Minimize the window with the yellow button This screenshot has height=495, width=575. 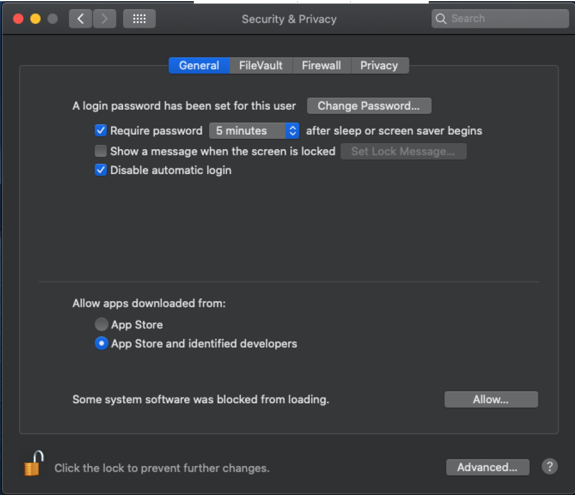click(35, 19)
